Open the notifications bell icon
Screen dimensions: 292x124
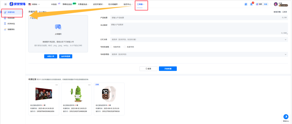pos(251,4)
